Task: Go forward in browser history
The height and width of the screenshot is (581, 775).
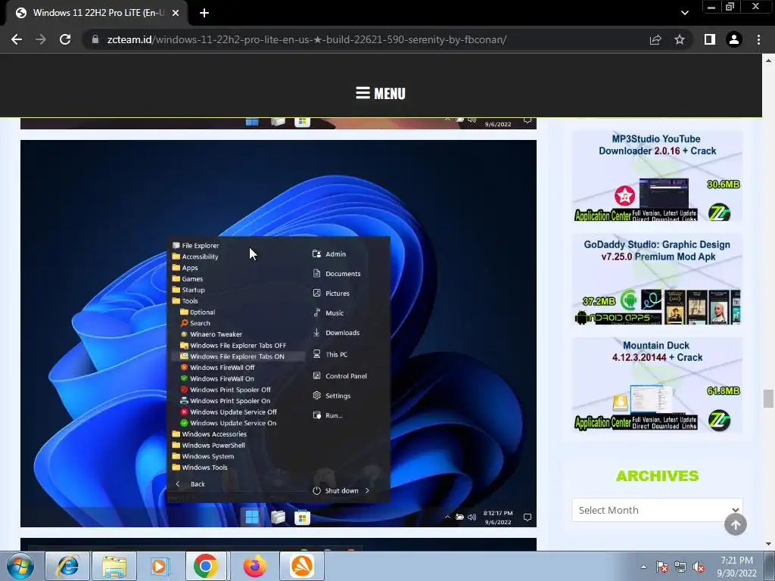Action: tap(41, 39)
